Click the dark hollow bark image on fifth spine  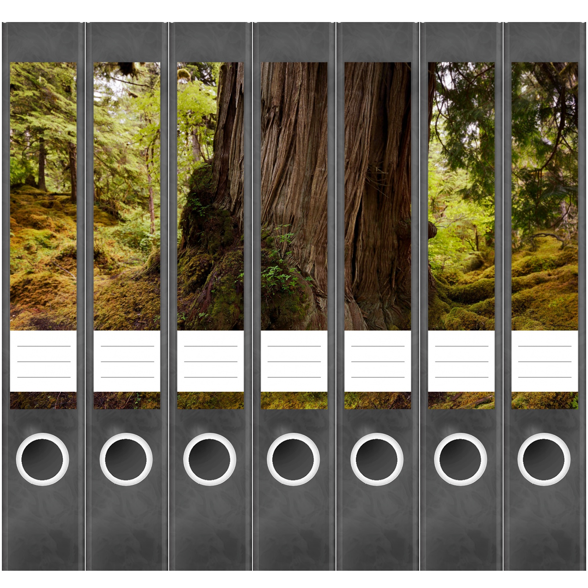(378, 196)
